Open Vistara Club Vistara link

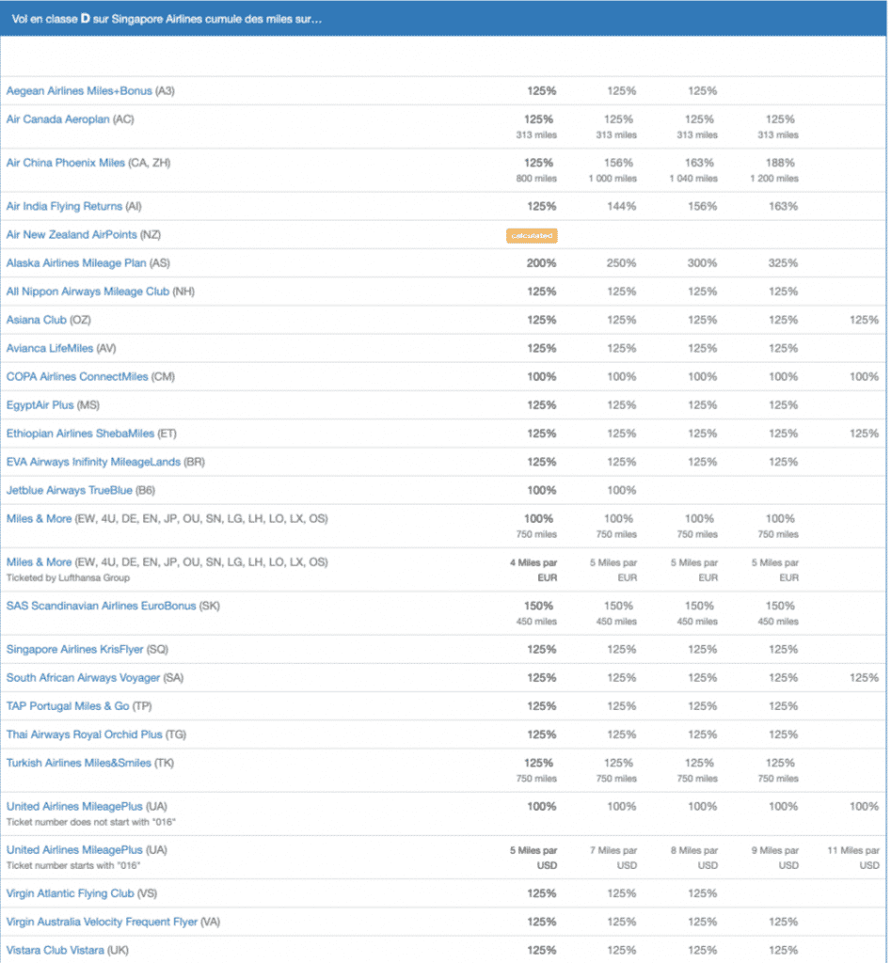pos(56,950)
